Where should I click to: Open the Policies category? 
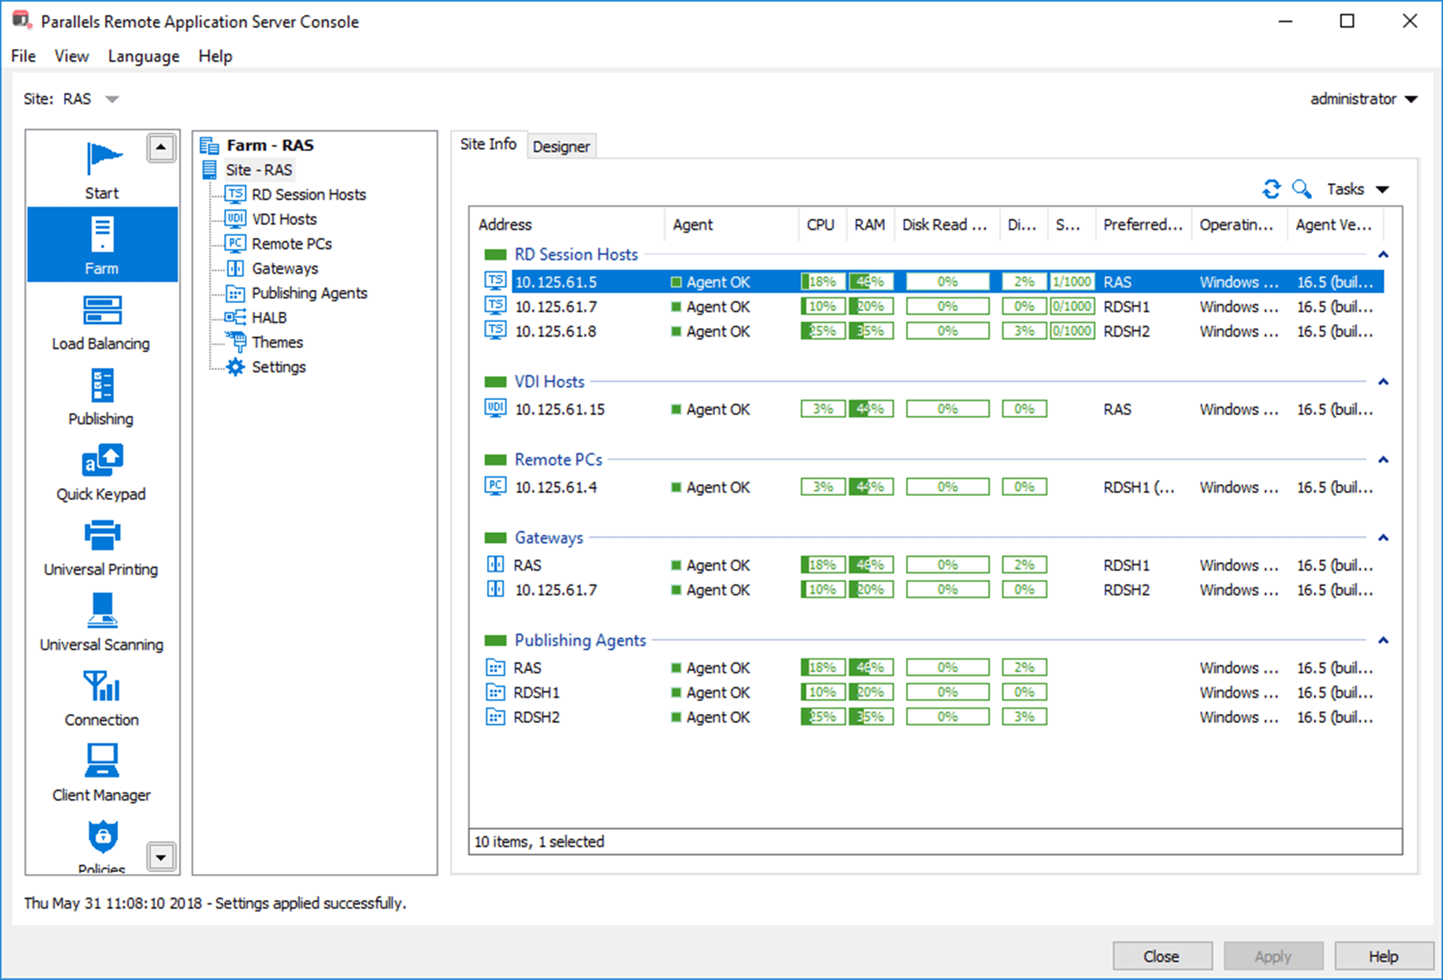coord(103,846)
